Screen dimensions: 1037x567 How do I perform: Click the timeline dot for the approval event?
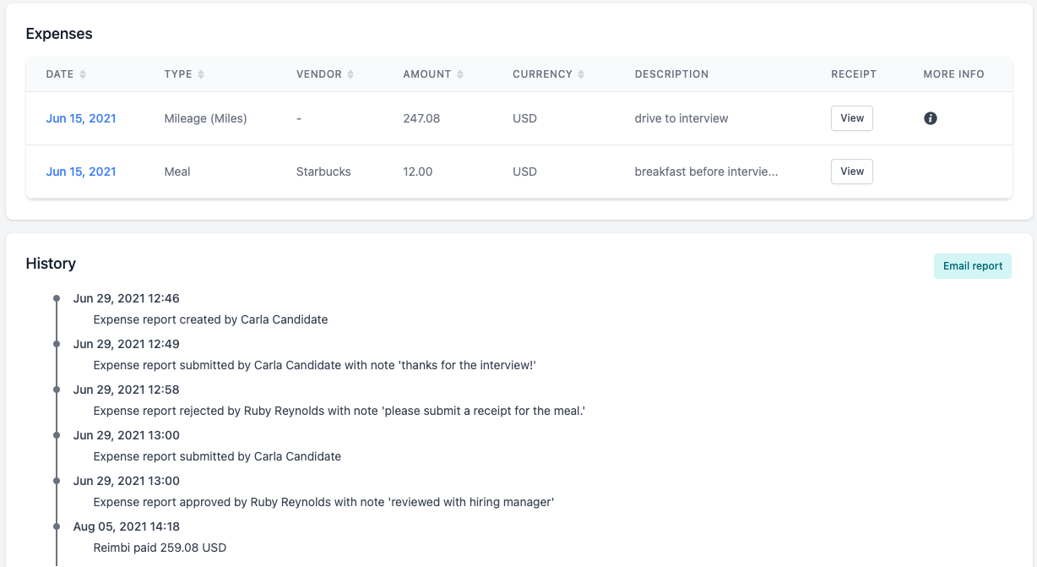56,481
